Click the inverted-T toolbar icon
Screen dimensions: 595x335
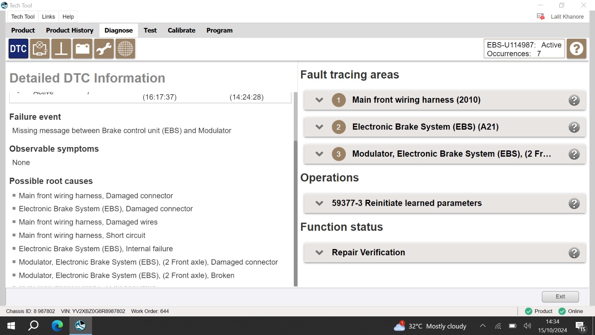[x=61, y=49]
